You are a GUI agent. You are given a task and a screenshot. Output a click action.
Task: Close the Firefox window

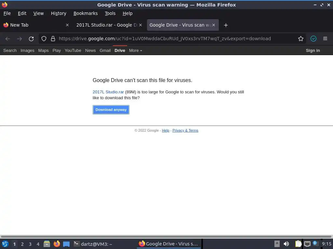[x=328, y=5]
